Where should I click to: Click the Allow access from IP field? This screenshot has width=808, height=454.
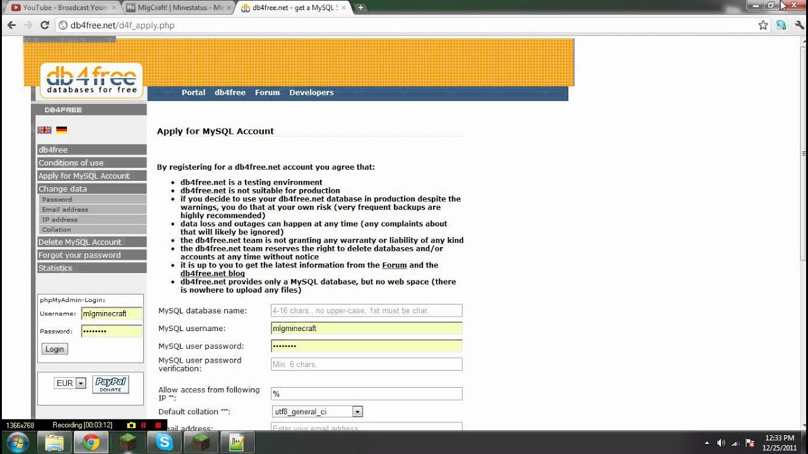367,393
